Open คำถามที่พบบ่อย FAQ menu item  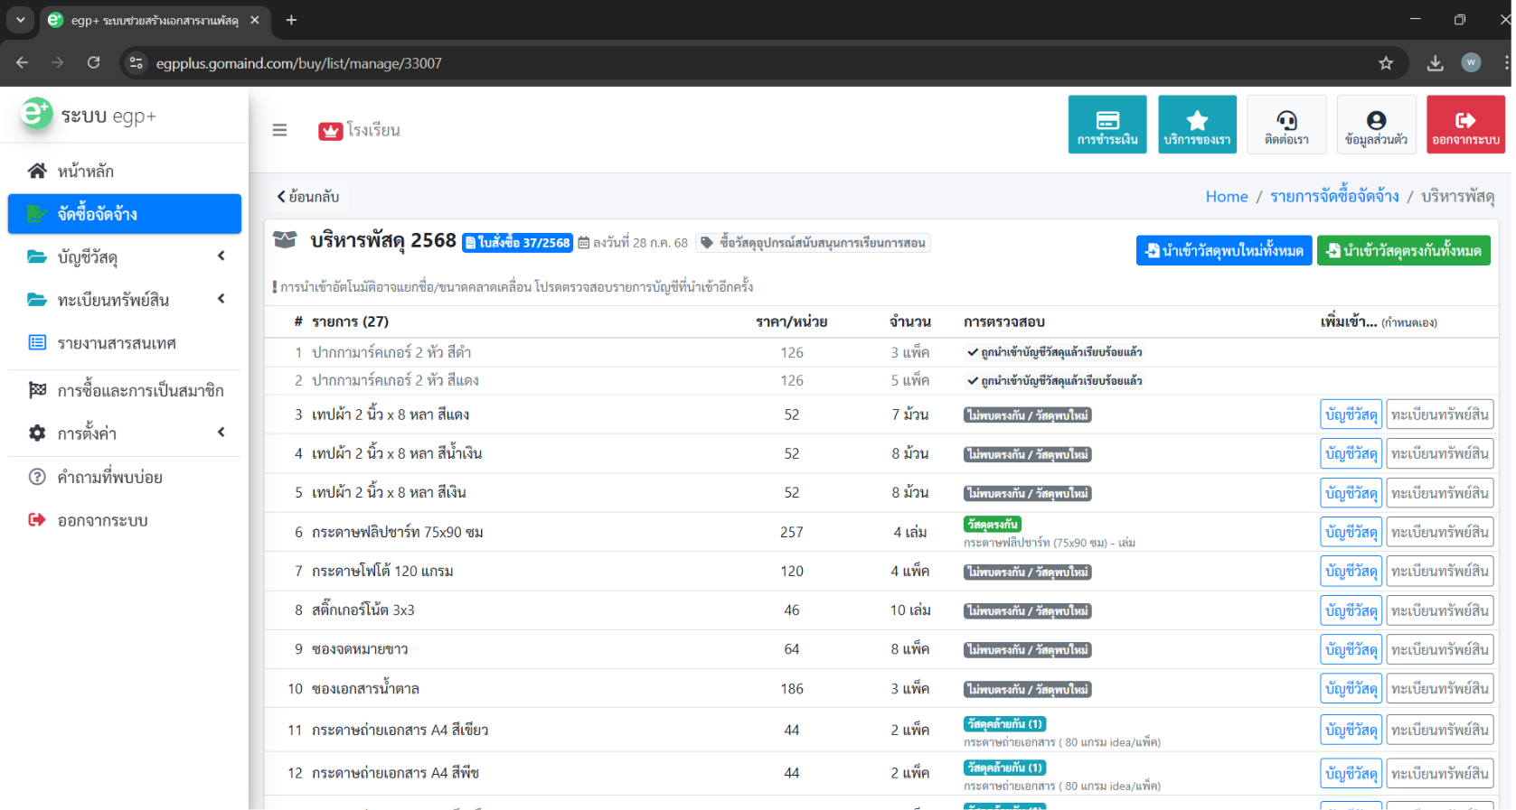tap(109, 477)
